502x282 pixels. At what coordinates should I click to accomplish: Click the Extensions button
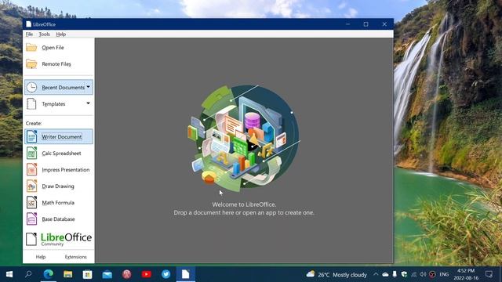(x=76, y=257)
